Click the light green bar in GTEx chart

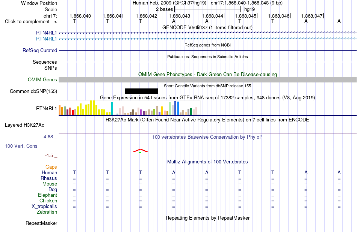[x=170, y=109]
